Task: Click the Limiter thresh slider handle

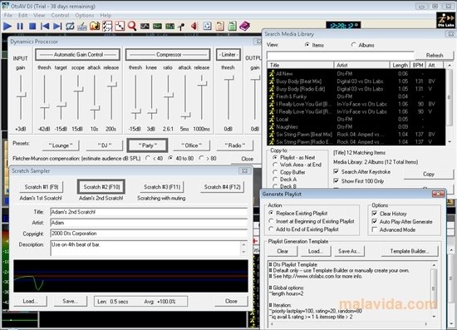Action: (x=228, y=78)
